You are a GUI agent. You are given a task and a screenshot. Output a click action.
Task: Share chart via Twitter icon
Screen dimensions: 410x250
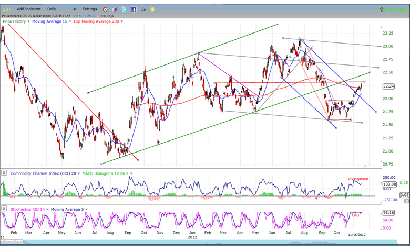tap(124, 9)
